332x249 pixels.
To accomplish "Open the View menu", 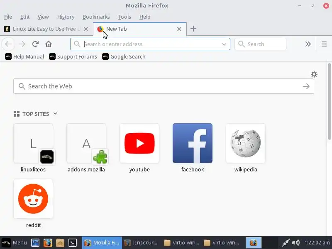I will (x=43, y=17).
